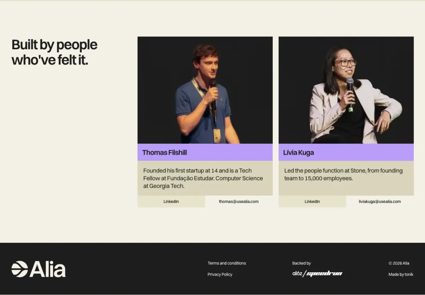
Task: Select Lívia Kuga's photo
Action: point(346,90)
